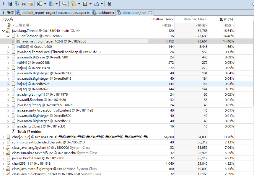Image resolution: width=254 pixels, height=175 pixels.
Task: Open the thread overview gear icon
Action: [30, 4]
